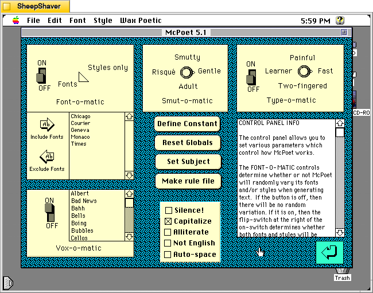Click the Fast dial label
373x293 pixels.
point(325,71)
